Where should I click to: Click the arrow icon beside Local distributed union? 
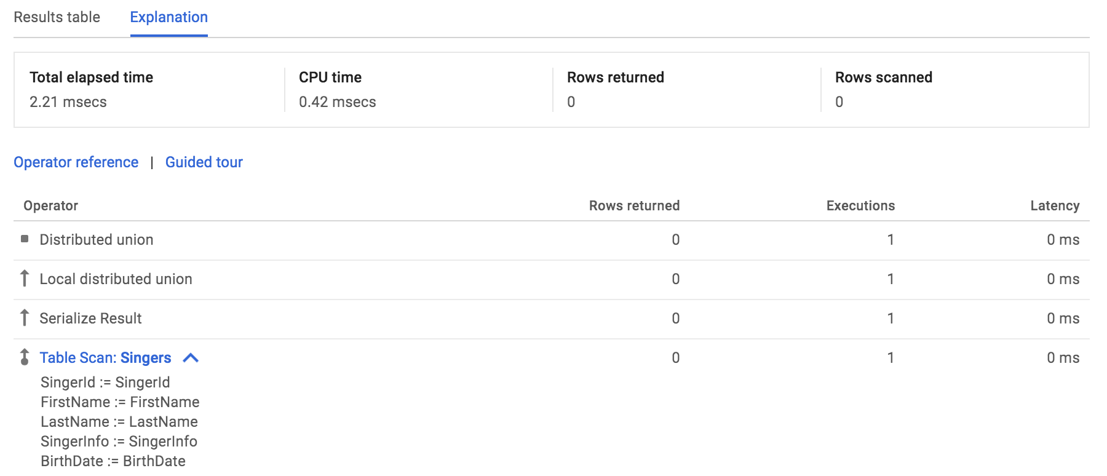[25, 279]
